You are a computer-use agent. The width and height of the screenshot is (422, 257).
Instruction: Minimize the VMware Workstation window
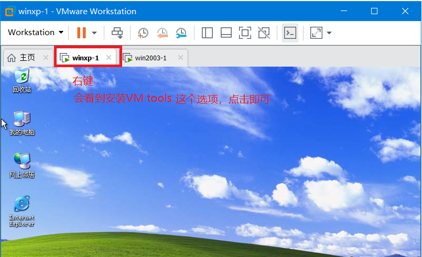click(x=344, y=11)
